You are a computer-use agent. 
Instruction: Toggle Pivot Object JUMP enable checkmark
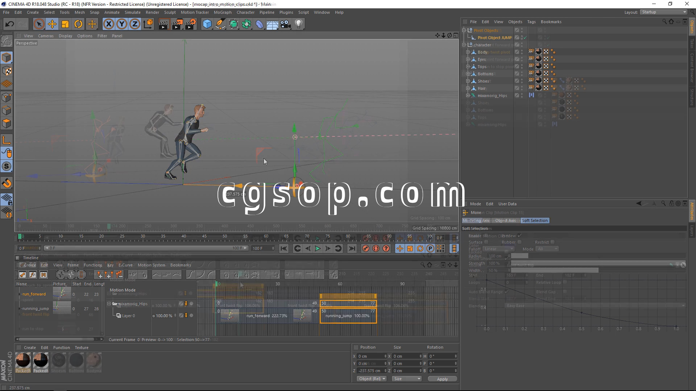tap(525, 38)
